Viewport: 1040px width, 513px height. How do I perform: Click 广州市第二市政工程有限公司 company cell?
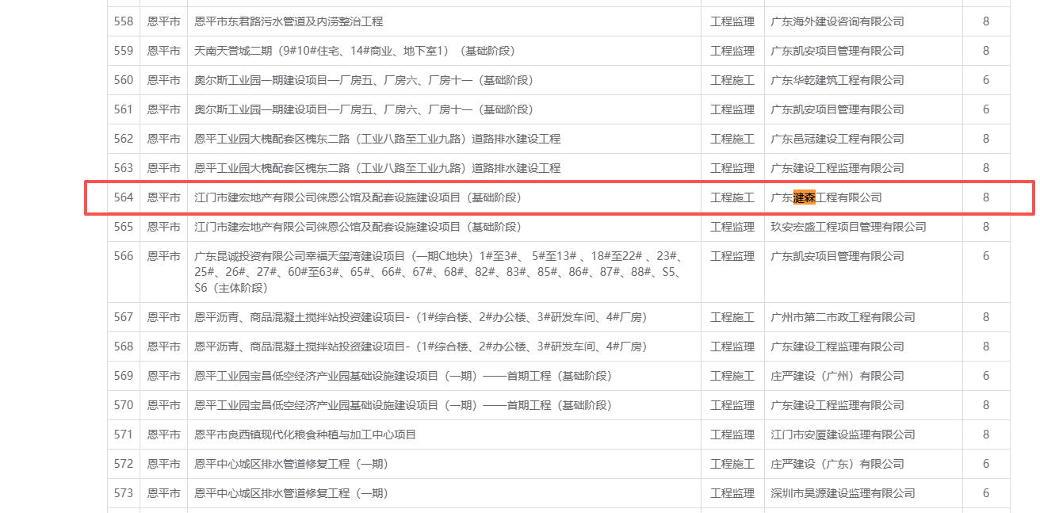843,317
